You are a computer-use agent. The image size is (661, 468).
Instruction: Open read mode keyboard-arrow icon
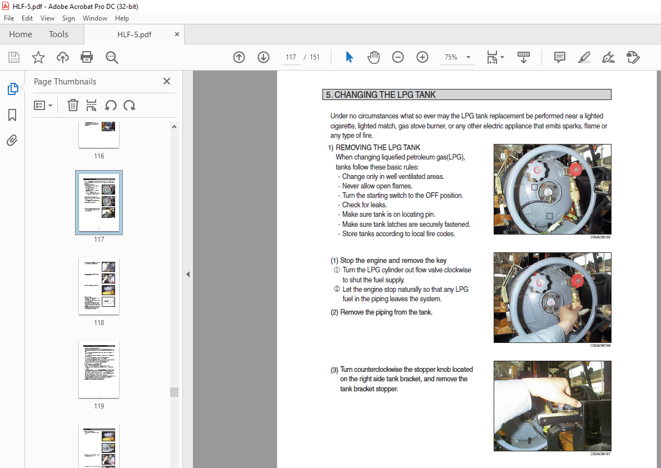524,57
